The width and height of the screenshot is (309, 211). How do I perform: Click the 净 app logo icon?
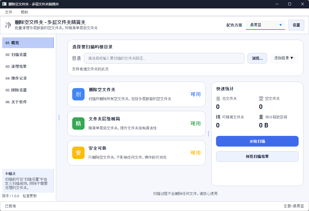tap(8, 25)
